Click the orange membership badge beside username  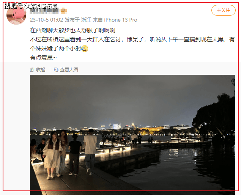[64, 11]
